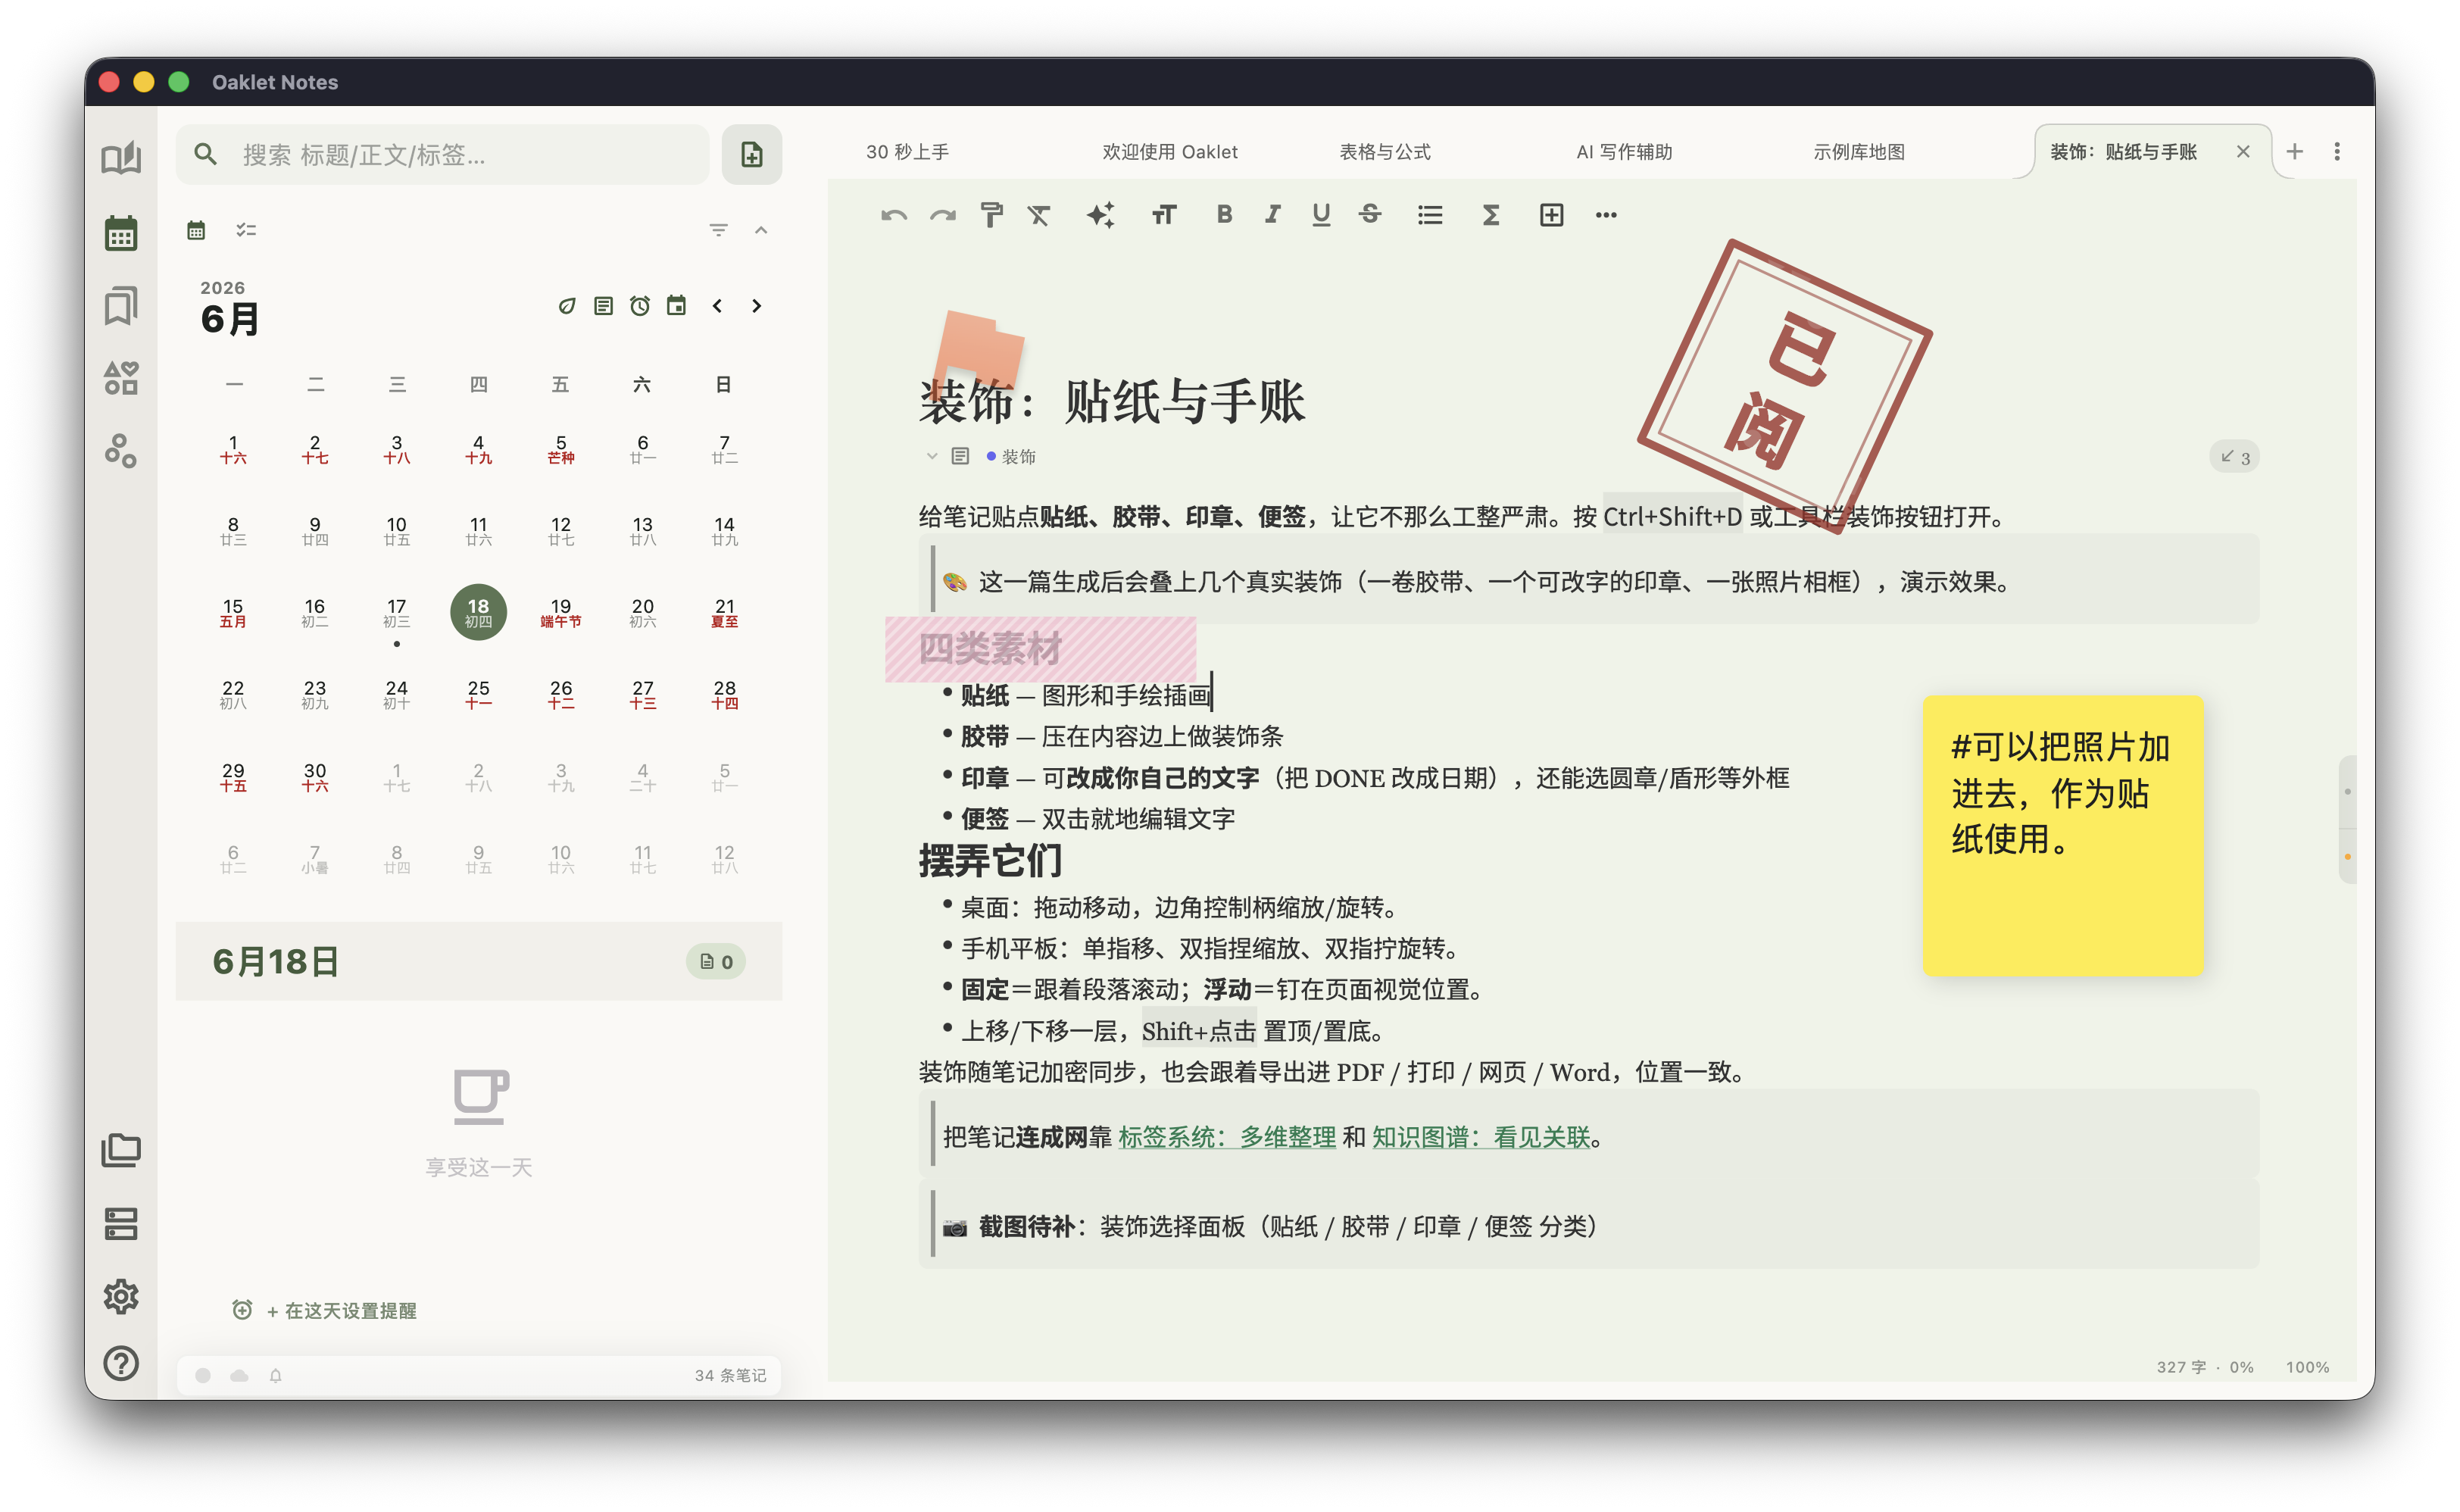This screenshot has width=2460, height=1512.
Task: Switch to the calendar grid view toggle
Action: coord(196,230)
